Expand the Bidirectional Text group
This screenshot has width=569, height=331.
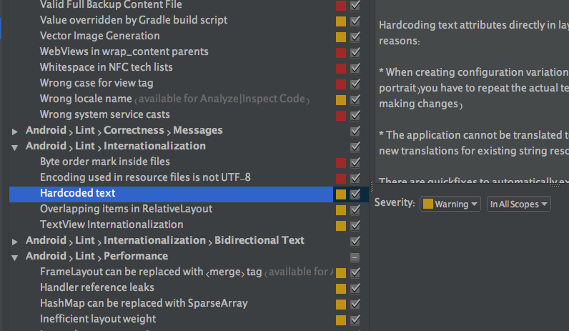click(15, 241)
